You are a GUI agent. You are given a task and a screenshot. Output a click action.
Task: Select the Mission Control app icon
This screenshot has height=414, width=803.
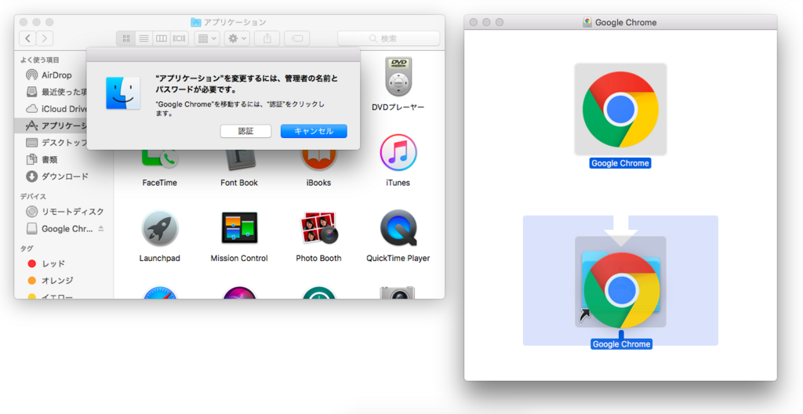[x=239, y=228]
